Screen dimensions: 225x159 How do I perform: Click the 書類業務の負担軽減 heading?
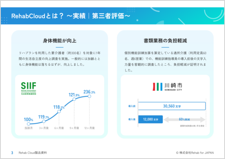(165, 41)
